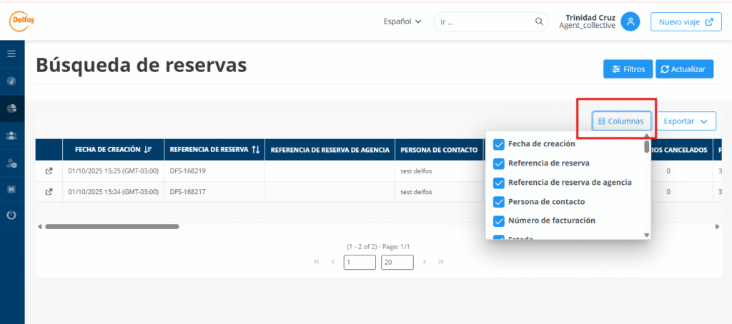Screen dimensions: 732x324
Task: Toggle the Número de facturación checkbox
Action: tap(499, 221)
